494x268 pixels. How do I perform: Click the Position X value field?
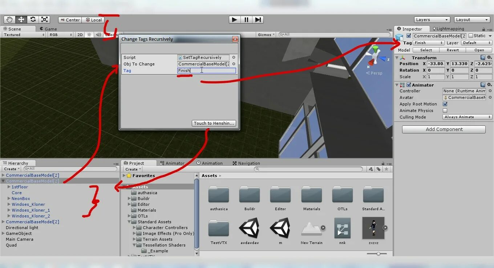click(x=436, y=64)
